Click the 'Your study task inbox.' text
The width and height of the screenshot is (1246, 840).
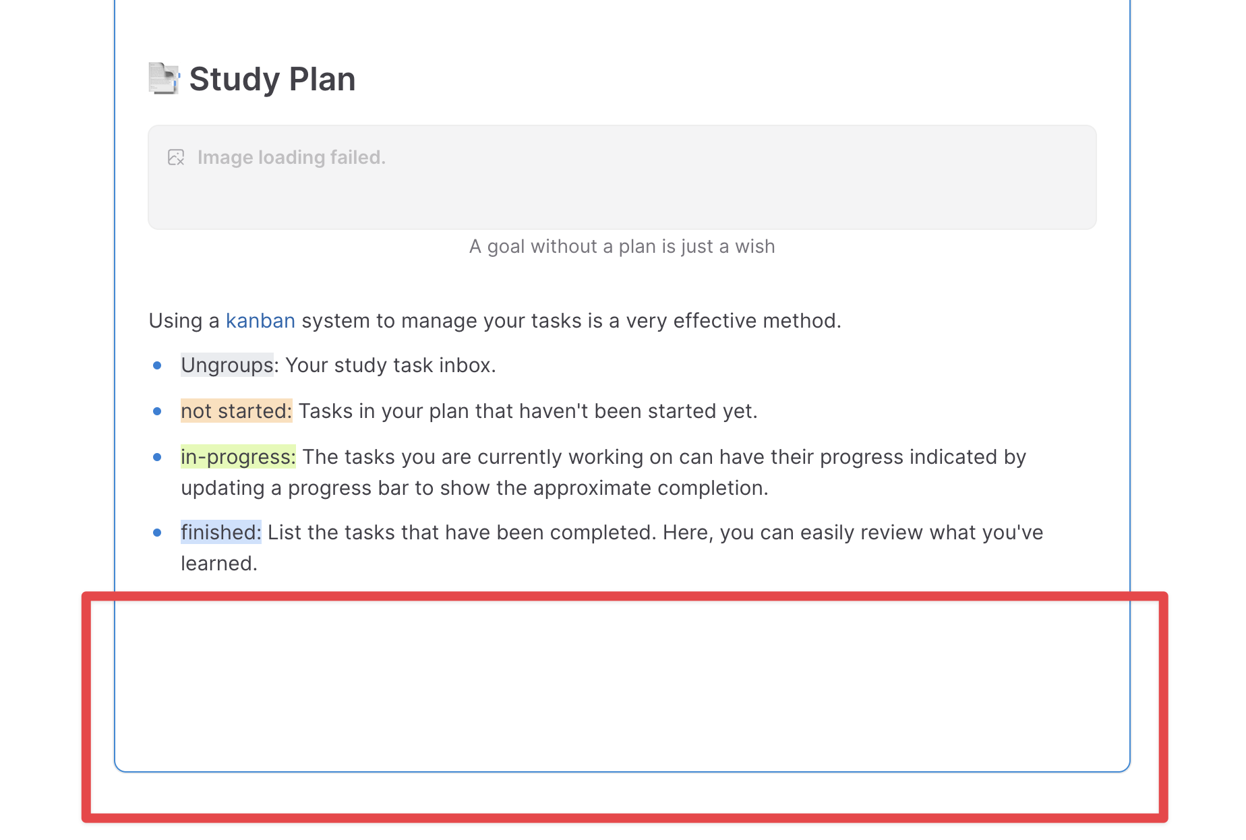click(391, 365)
